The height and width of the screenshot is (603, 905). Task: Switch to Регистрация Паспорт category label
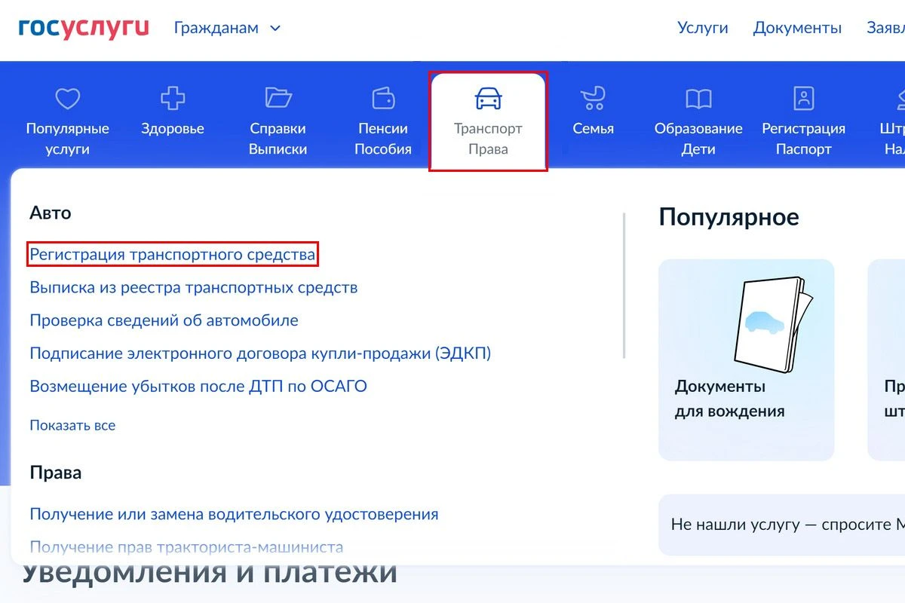804,139
